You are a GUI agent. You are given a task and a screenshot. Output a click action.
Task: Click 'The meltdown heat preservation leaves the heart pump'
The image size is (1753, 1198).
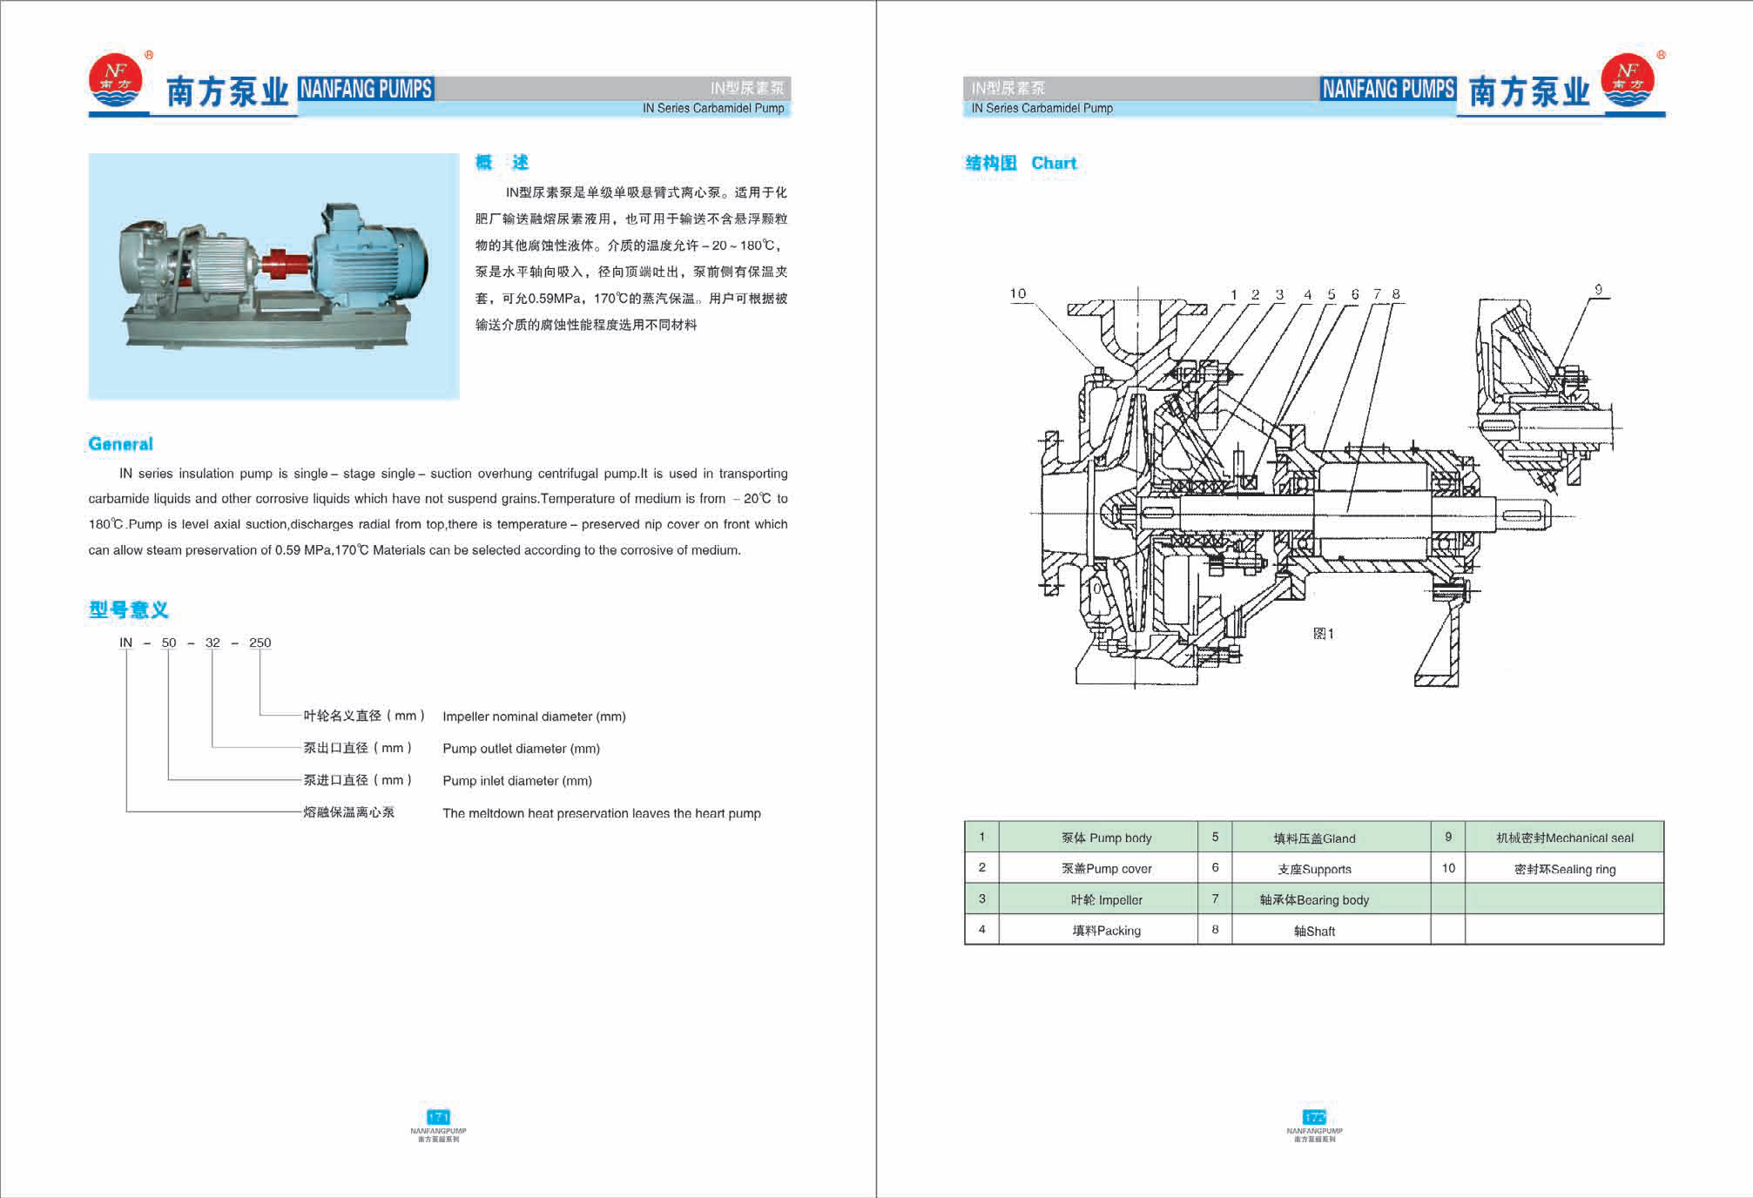pyautogui.click(x=602, y=813)
